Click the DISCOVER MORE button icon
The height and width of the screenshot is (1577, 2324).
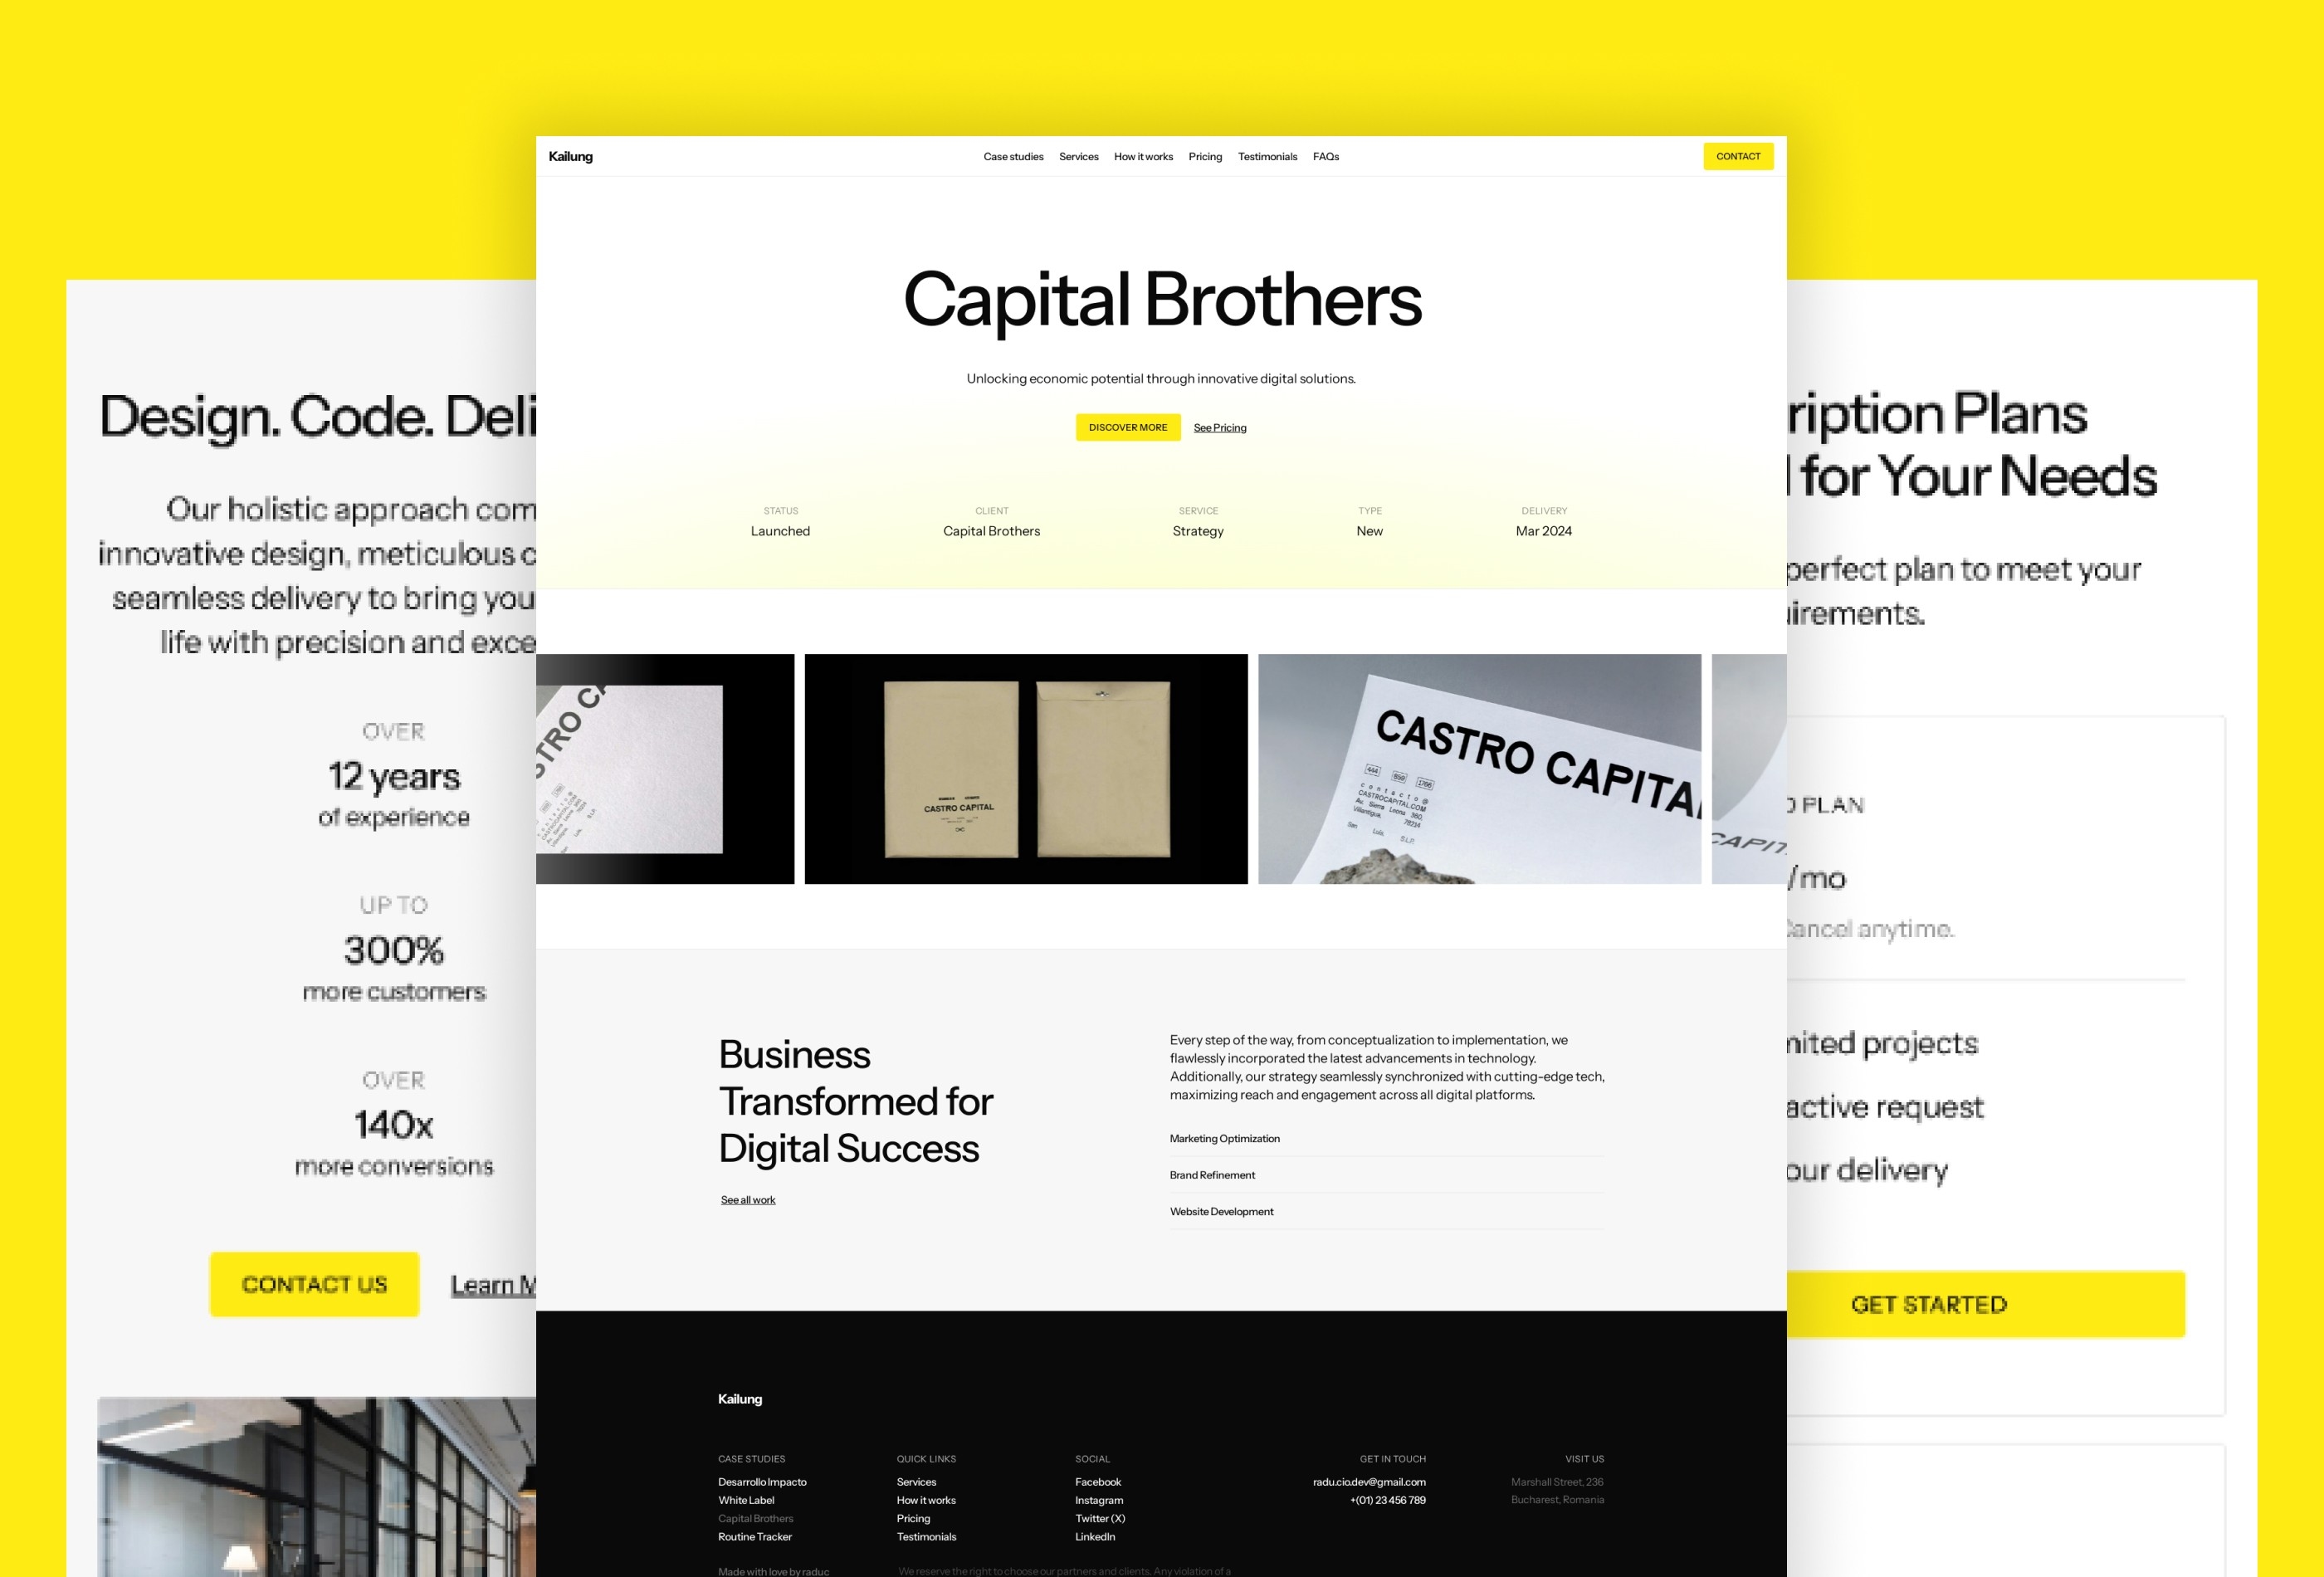click(x=1124, y=427)
